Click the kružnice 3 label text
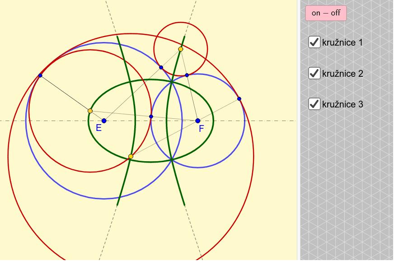 coord(342,104)
